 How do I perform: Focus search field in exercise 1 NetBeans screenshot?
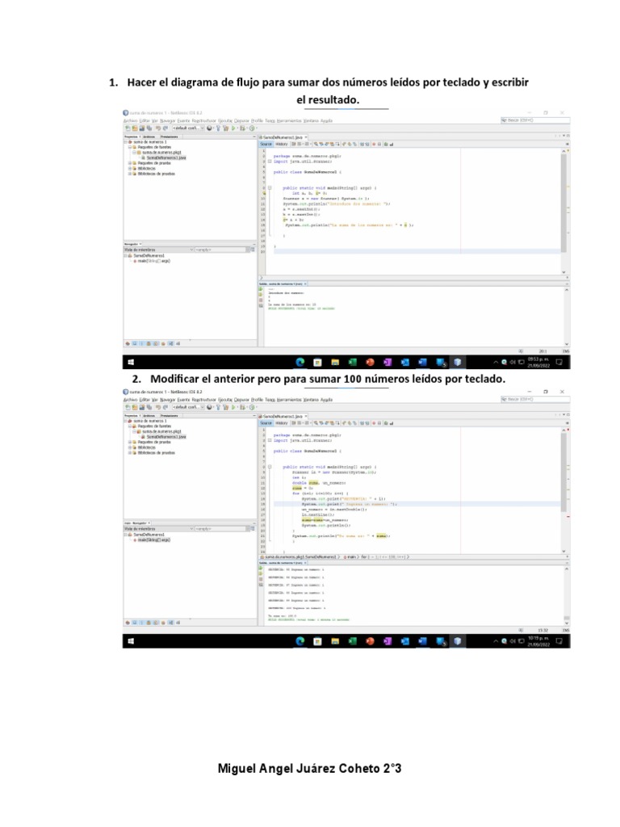pos(535,120)
